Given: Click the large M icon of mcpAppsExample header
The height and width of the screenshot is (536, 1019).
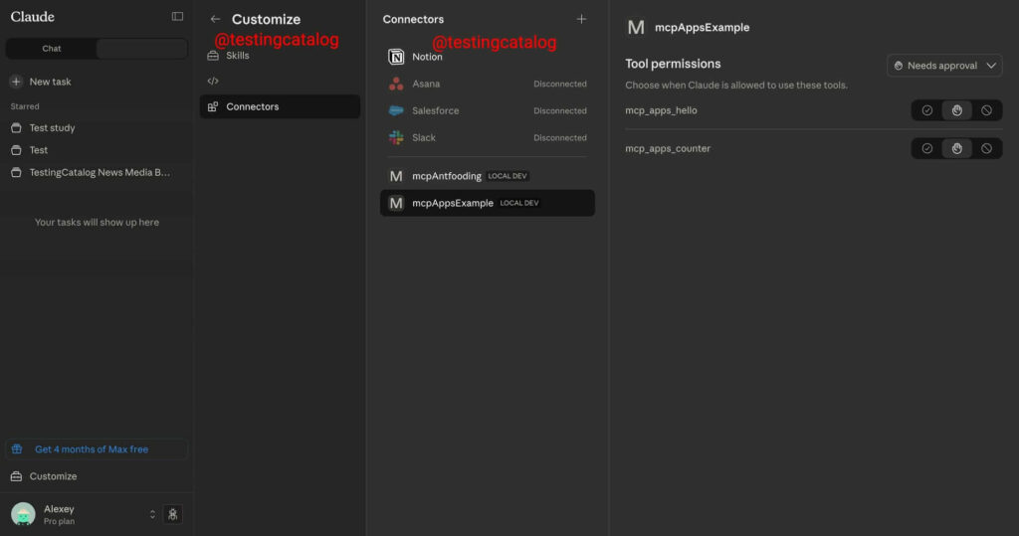Looking at the screenshot, I should (x=636, y=27).
